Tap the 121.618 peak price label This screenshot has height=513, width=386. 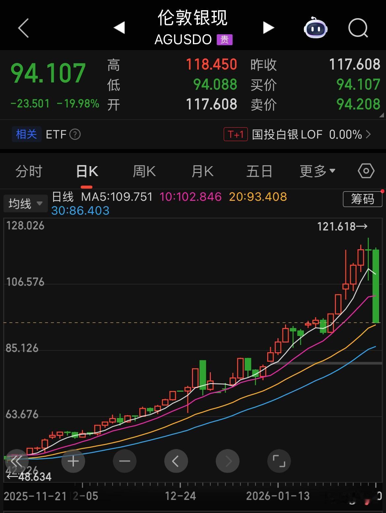coord(342,226)
